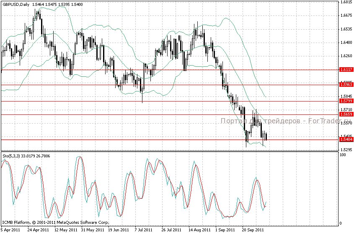Image resolution: width=354 pixels, height=233 pixels.
Task: Click the 1.5404 red price label
Action: click(x=346, y=139)
